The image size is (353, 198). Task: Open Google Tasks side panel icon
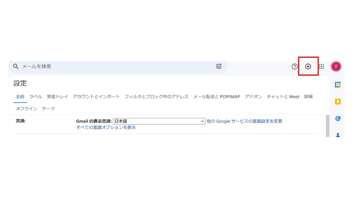[x=338, y=119]
